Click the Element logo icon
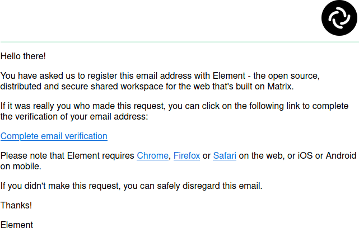The width and height of the screenshot is (359, 228). [x=339, y=18]
